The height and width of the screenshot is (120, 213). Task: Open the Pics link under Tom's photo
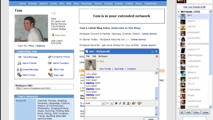[x=31, y=46]
